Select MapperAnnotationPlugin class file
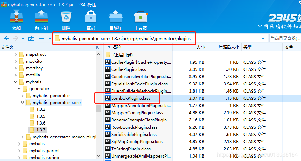Viewport: 301px width, 161px height. click(x=138, y=106)
